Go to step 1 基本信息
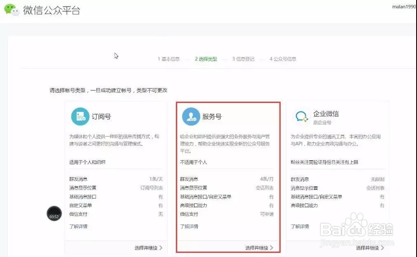The height and width of the screenshot is (257, 417). 168,59
